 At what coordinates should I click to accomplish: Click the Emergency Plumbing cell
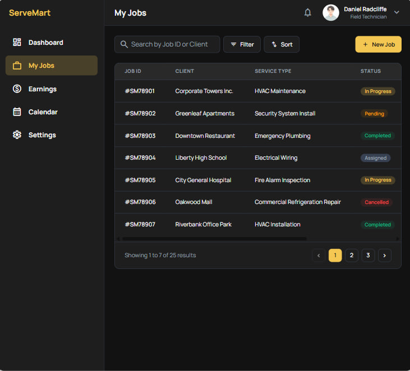pyautogui.click(x=282, y=136)
